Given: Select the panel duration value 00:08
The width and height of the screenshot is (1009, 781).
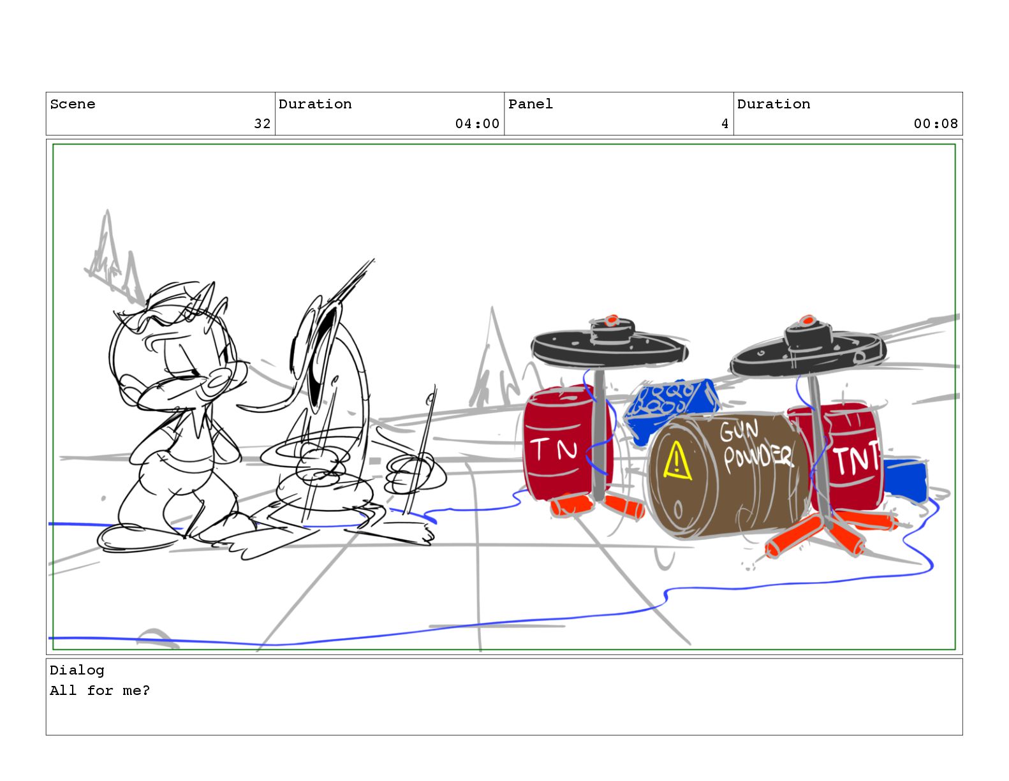Looking at the screenshot, I should coord(936,124).
